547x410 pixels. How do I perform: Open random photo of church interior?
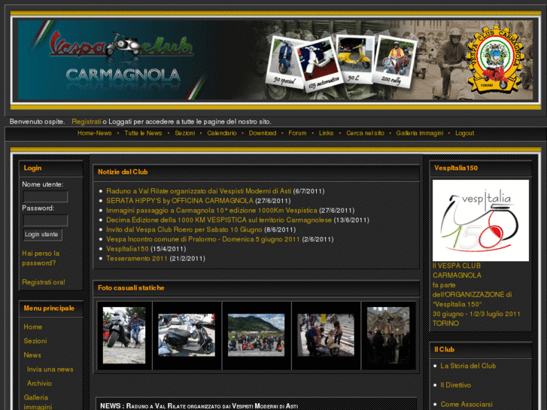click(x=388, y=336)
